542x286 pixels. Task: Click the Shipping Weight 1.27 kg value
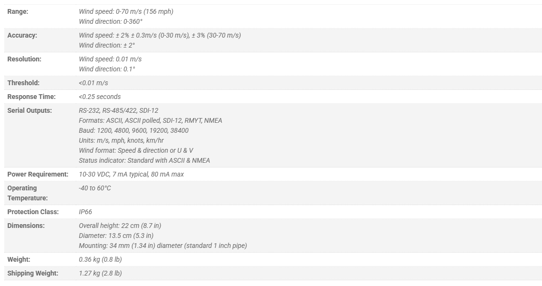pos(100,273)
